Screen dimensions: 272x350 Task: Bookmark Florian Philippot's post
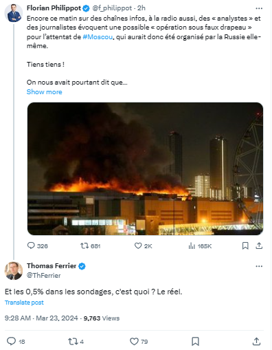245,245
